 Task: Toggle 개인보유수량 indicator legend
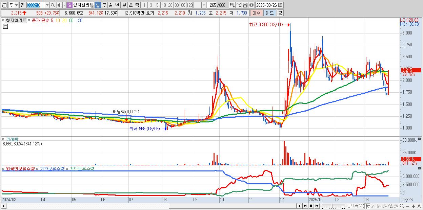pos(82,168)
